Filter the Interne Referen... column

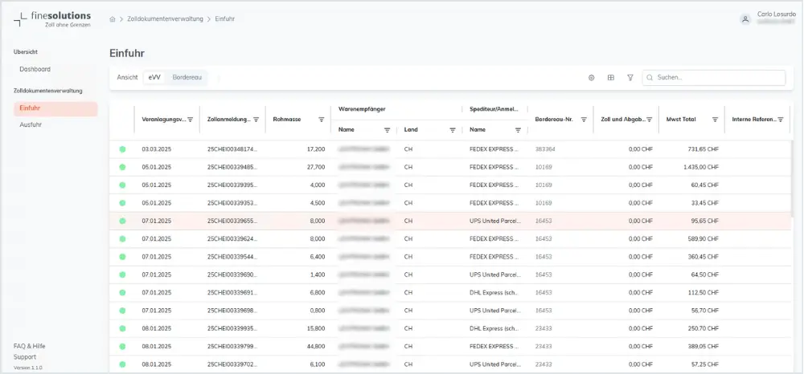(781, 120)
